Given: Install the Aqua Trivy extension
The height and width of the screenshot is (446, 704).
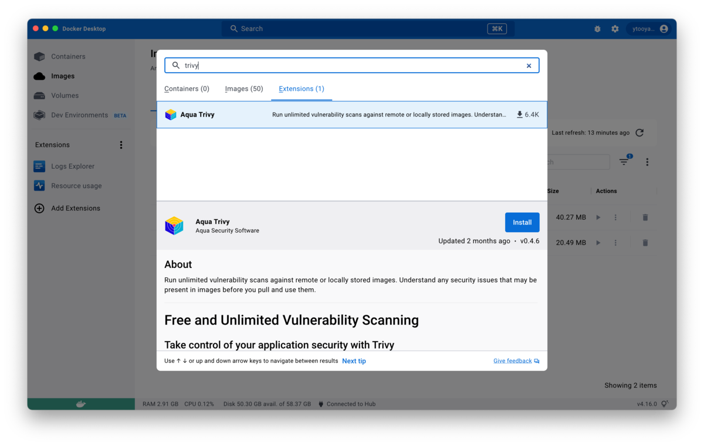Looking at the screenshot, I should point(522,223).
